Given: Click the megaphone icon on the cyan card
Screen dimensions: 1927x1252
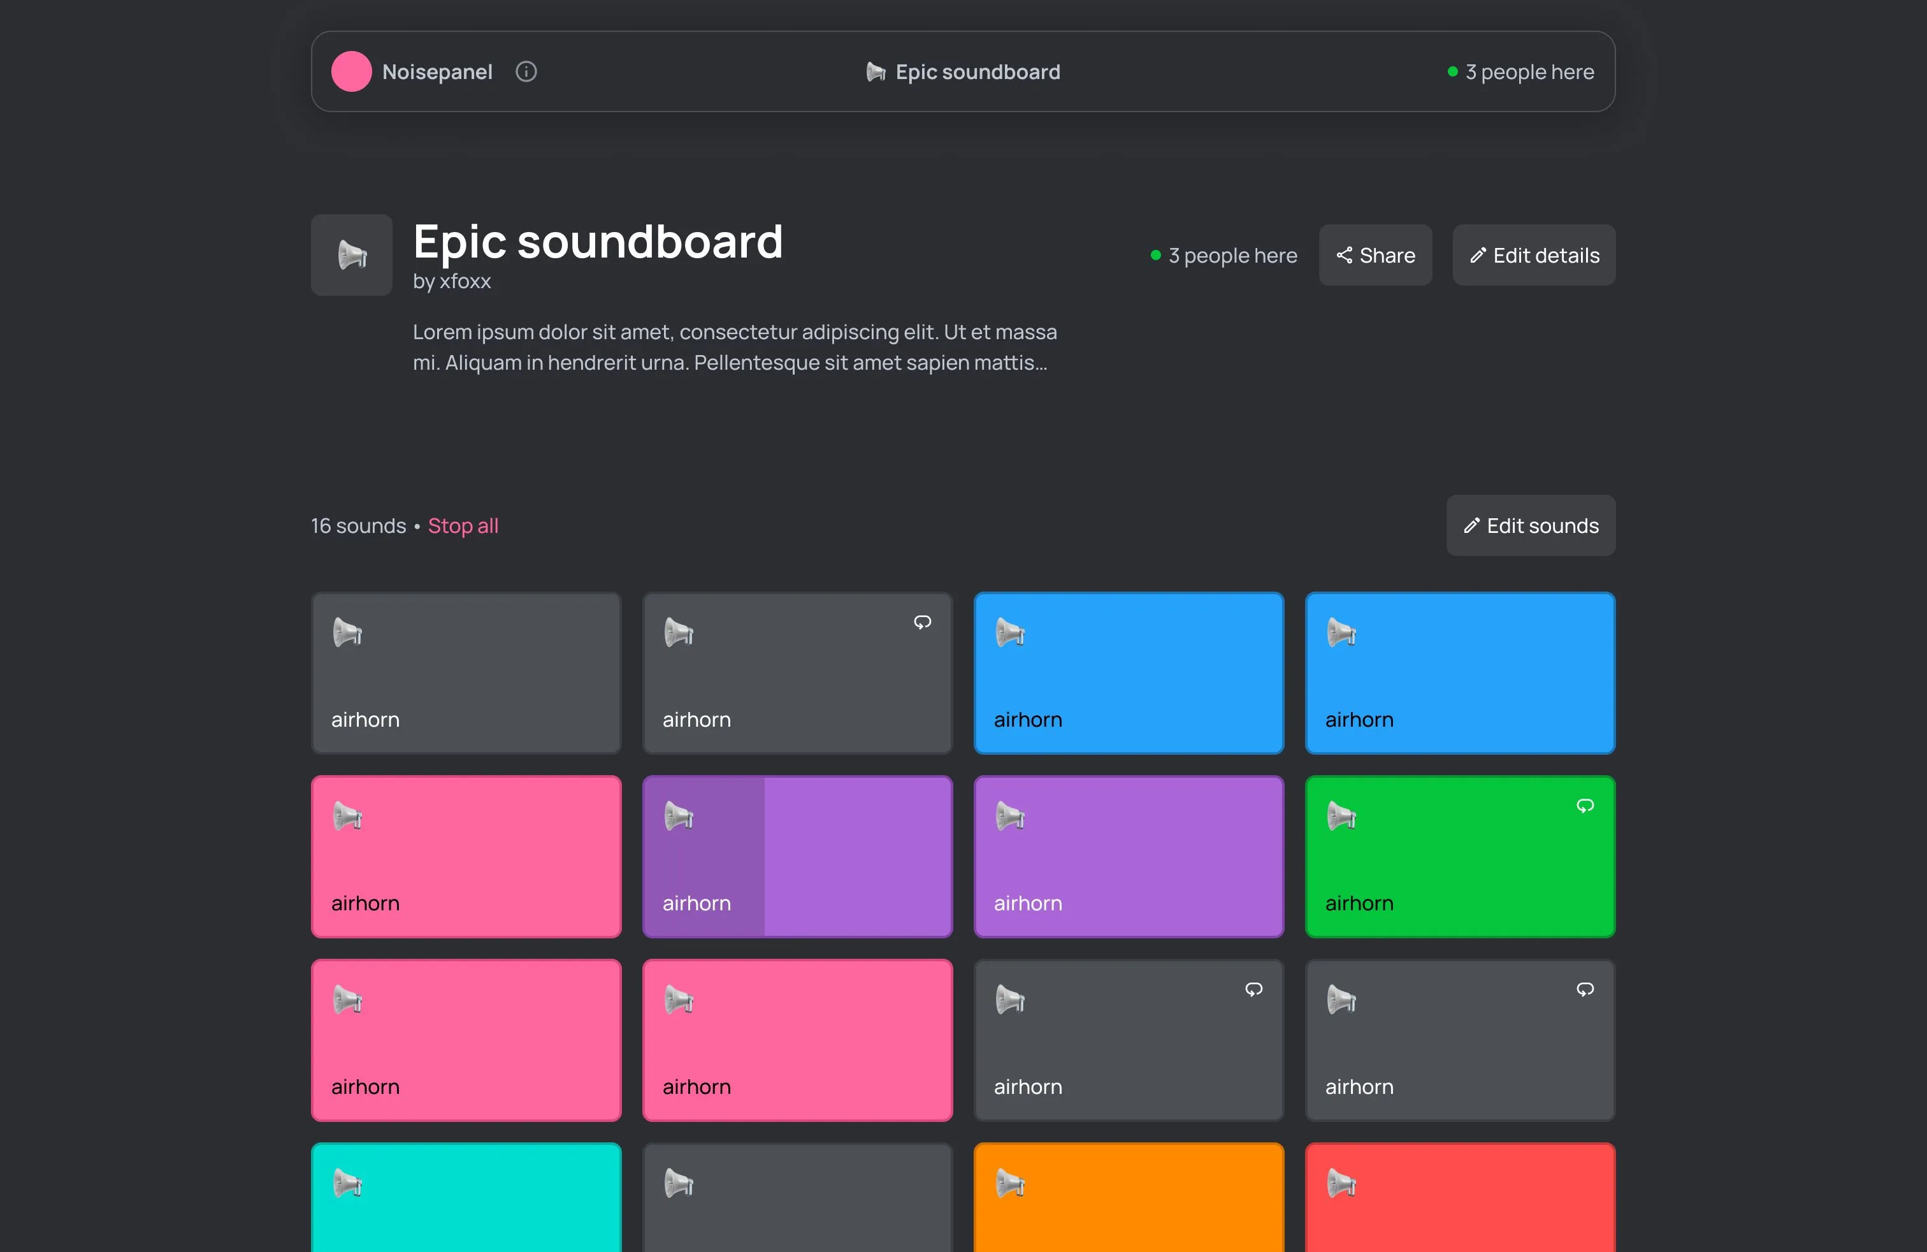Looking at the screenshot, I should [347, 1184].
